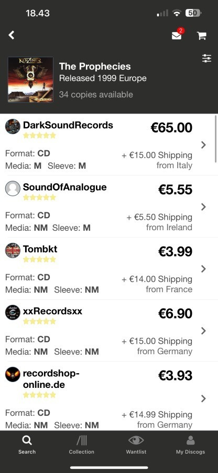Open the filter sliders icon

tap(206, 58)
